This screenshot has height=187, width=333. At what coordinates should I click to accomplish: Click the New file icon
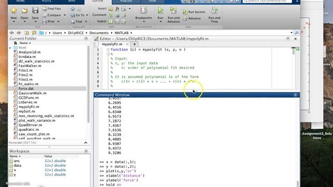pyautogui.click(x=14, y=10)
